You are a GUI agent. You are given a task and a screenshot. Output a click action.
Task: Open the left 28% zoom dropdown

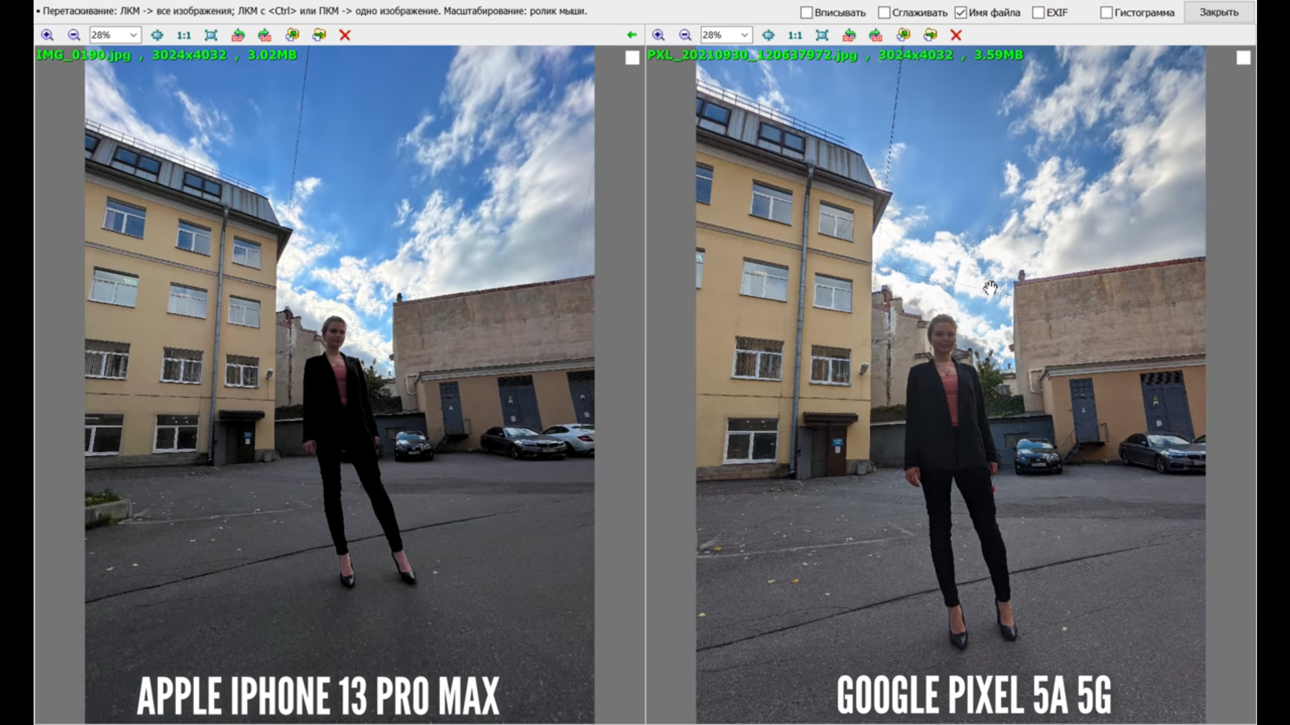(x=133, y=35)
